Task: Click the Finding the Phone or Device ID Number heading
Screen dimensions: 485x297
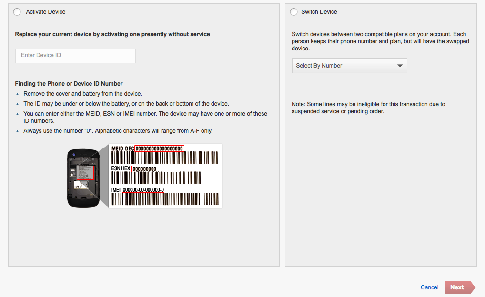Action: (69, 84)
